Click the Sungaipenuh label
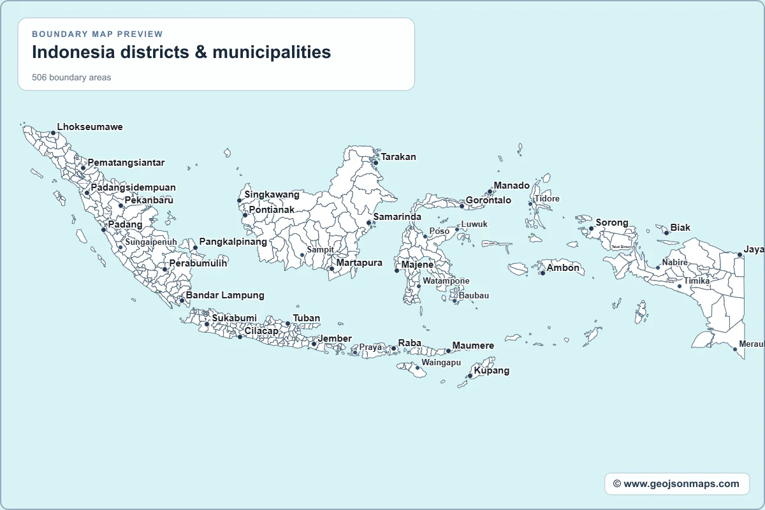 tap(151, 242)
